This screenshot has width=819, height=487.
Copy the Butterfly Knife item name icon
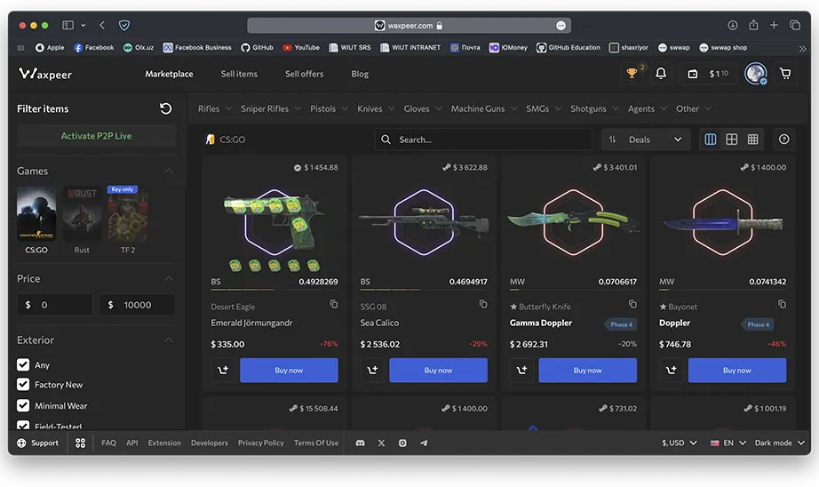click(x=632, y=304)
